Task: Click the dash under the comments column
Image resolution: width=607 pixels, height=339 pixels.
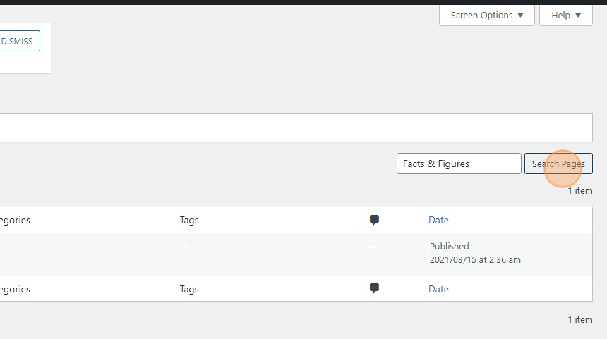Action: tap(373, 247)
